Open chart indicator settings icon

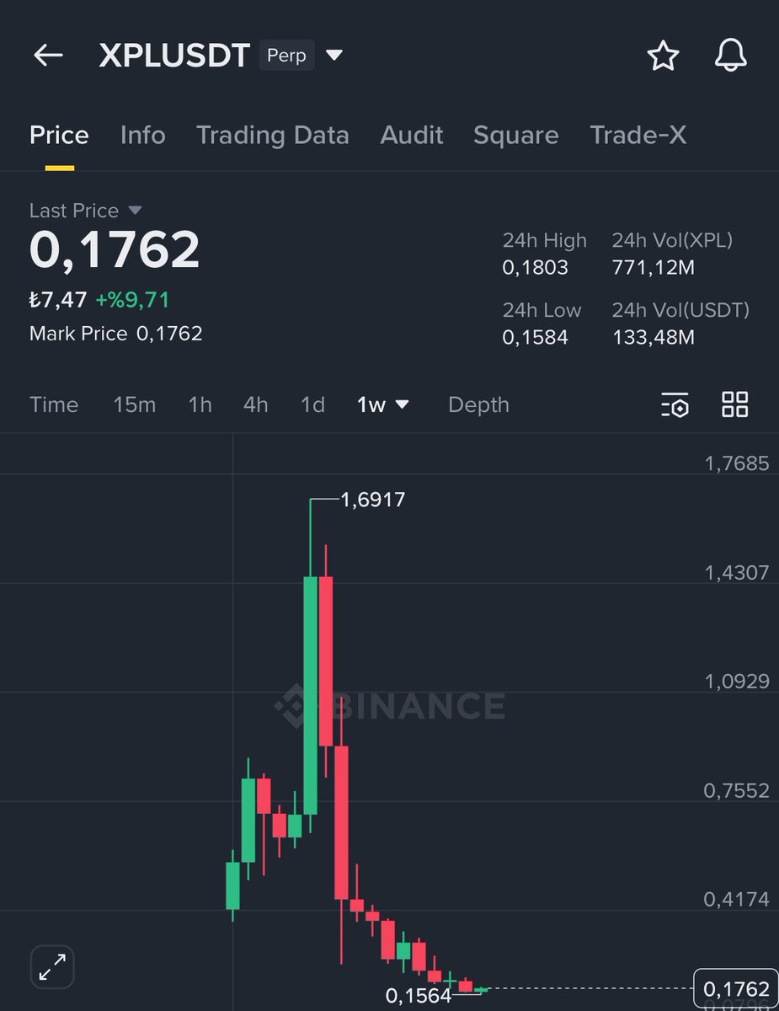pyautogui.click(x=675, y=404)
